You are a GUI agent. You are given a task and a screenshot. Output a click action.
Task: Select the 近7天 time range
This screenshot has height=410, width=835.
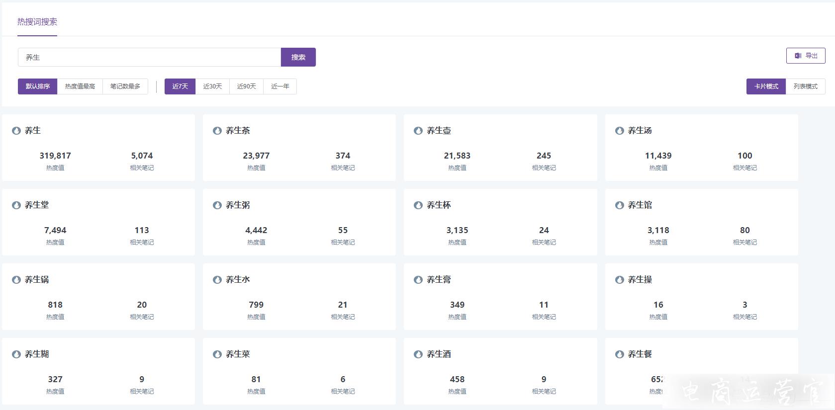pos(180,86)
